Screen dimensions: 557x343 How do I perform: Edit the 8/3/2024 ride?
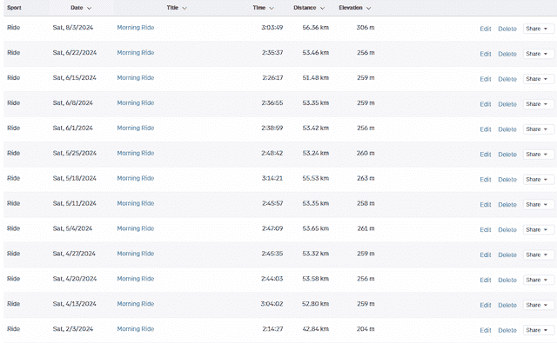point(486,29)
